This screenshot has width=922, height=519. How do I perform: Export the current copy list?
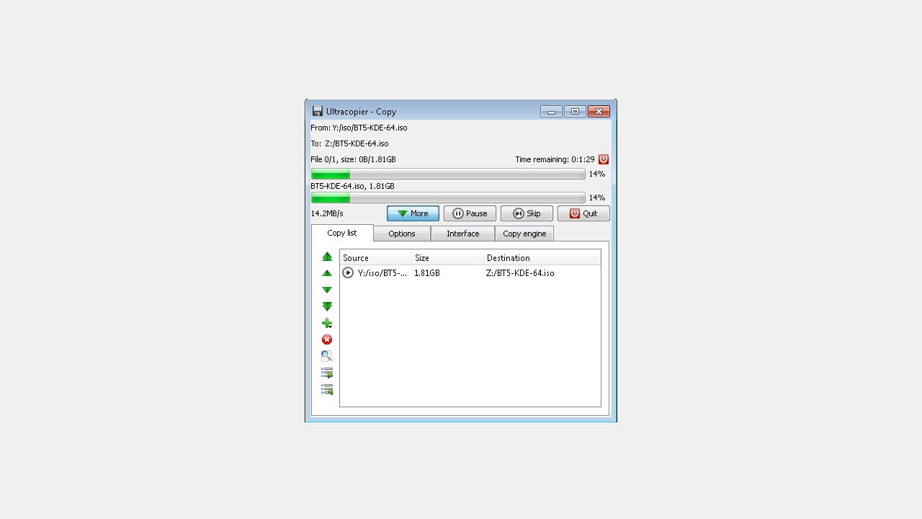pos(327,373)
